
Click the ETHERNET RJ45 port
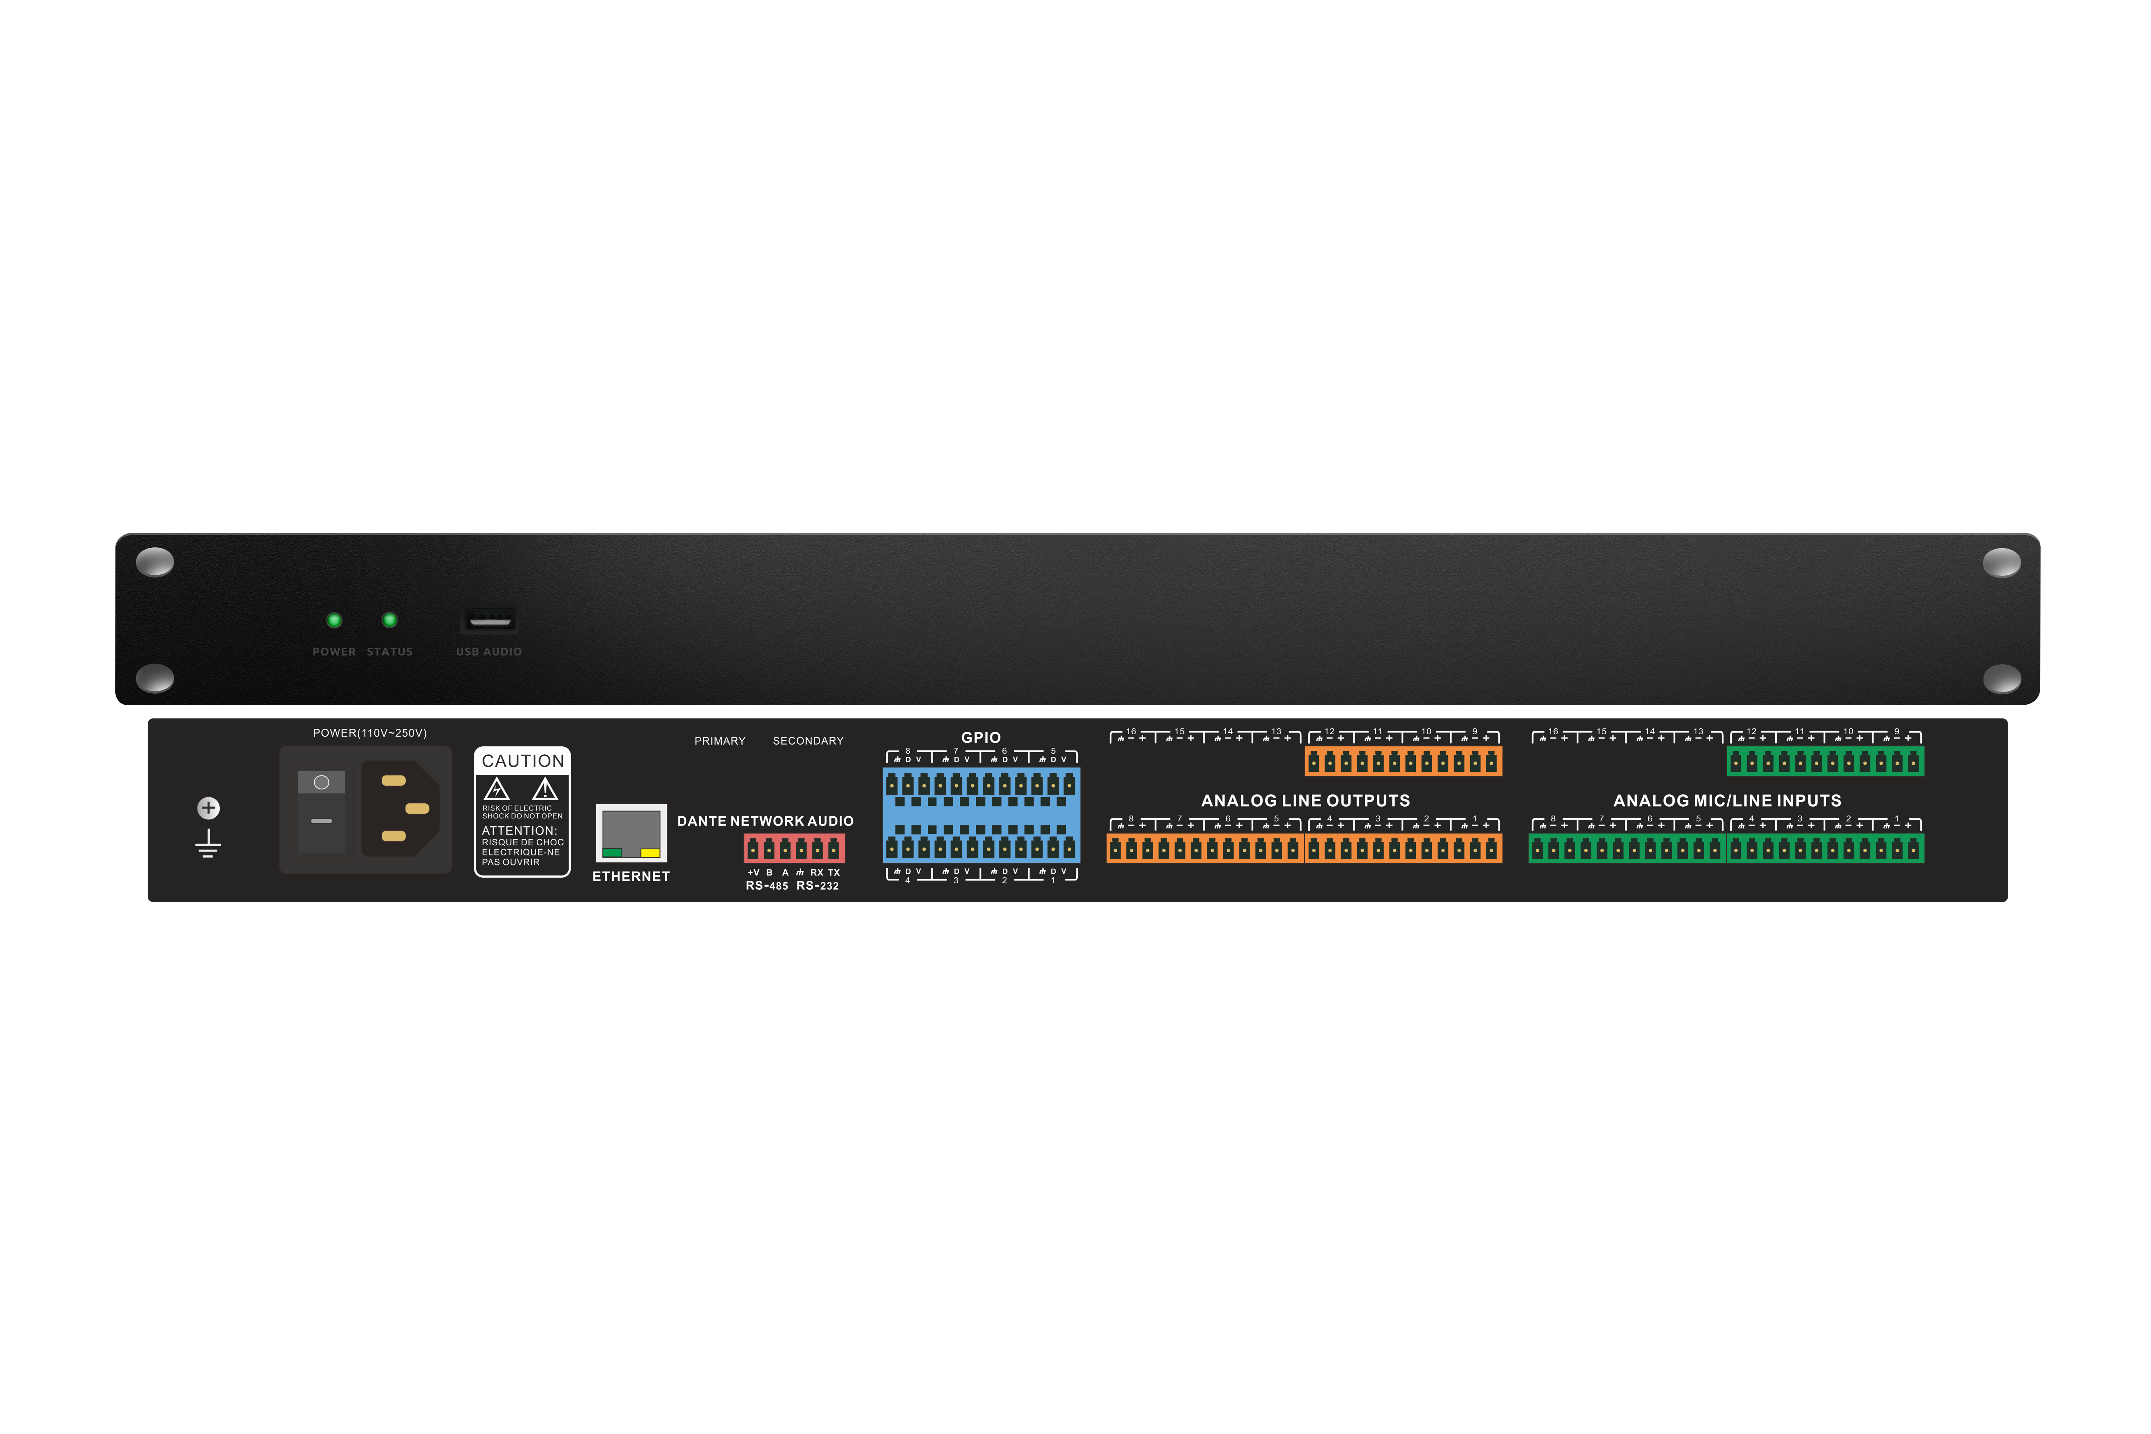[x=631, y=832]
